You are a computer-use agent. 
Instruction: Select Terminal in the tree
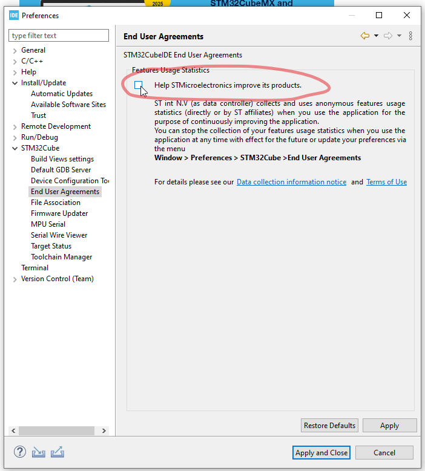35,268
